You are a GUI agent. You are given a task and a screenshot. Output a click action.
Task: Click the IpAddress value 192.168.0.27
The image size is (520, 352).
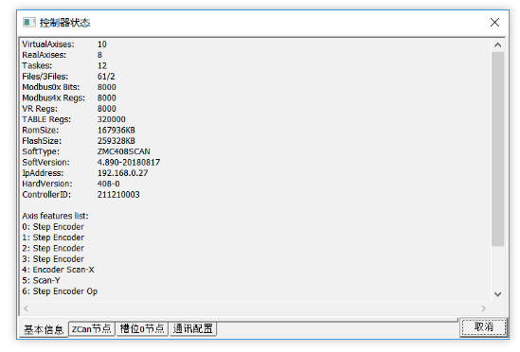[x=123, y=173]
